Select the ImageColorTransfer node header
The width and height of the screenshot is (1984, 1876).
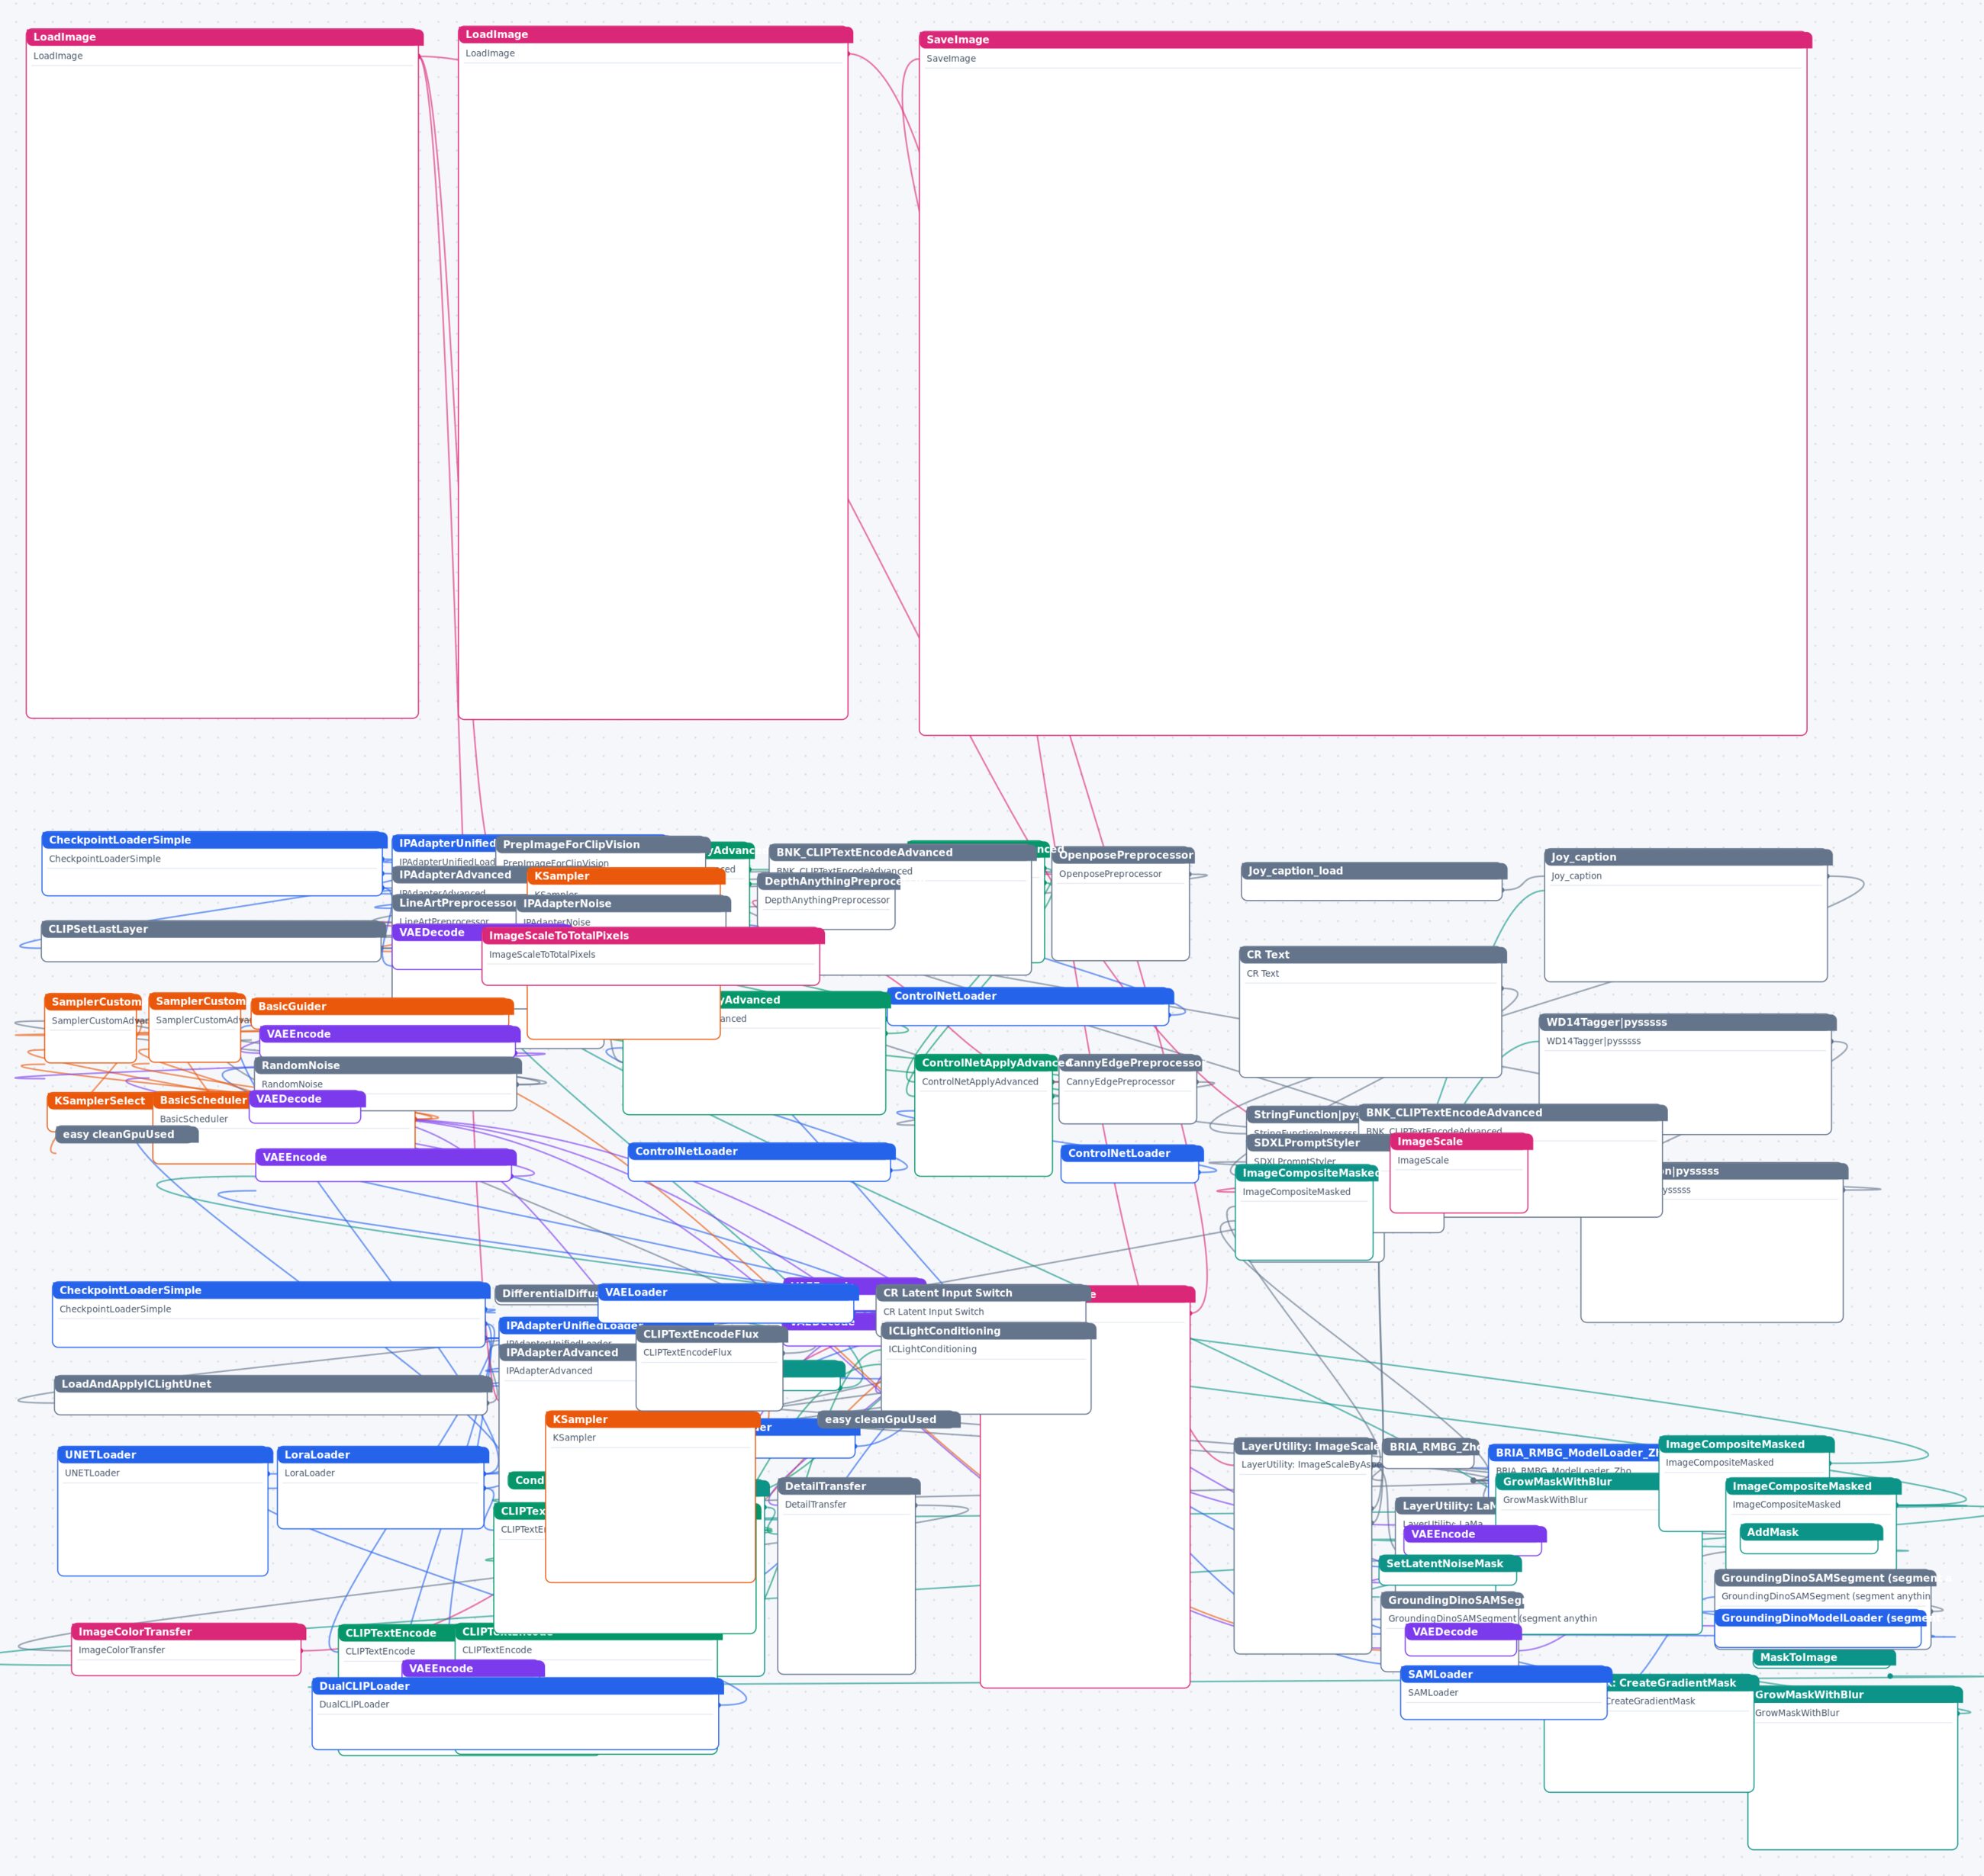pos(189,1632)
